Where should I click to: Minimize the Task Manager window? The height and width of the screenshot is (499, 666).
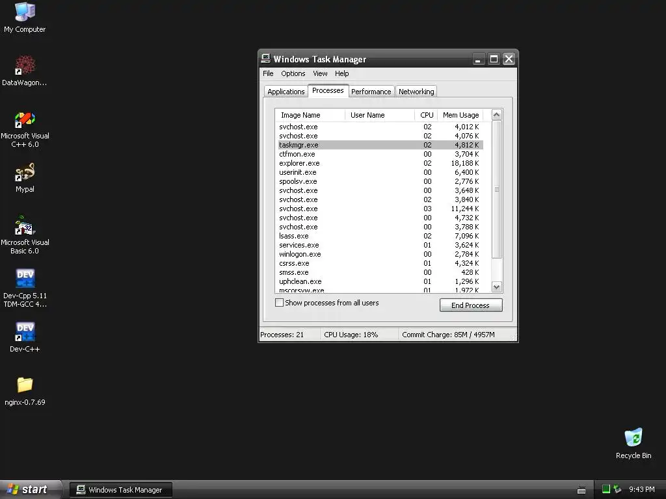coord(479,59)
